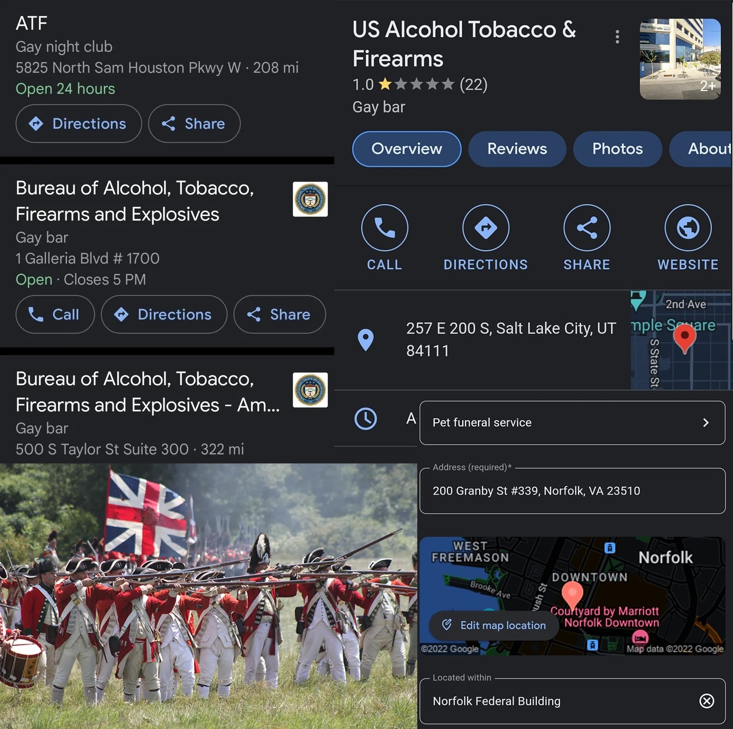Clear the Norfolk Federal Building field
This screenshot has height=729, width=733.
click(707, 701)
